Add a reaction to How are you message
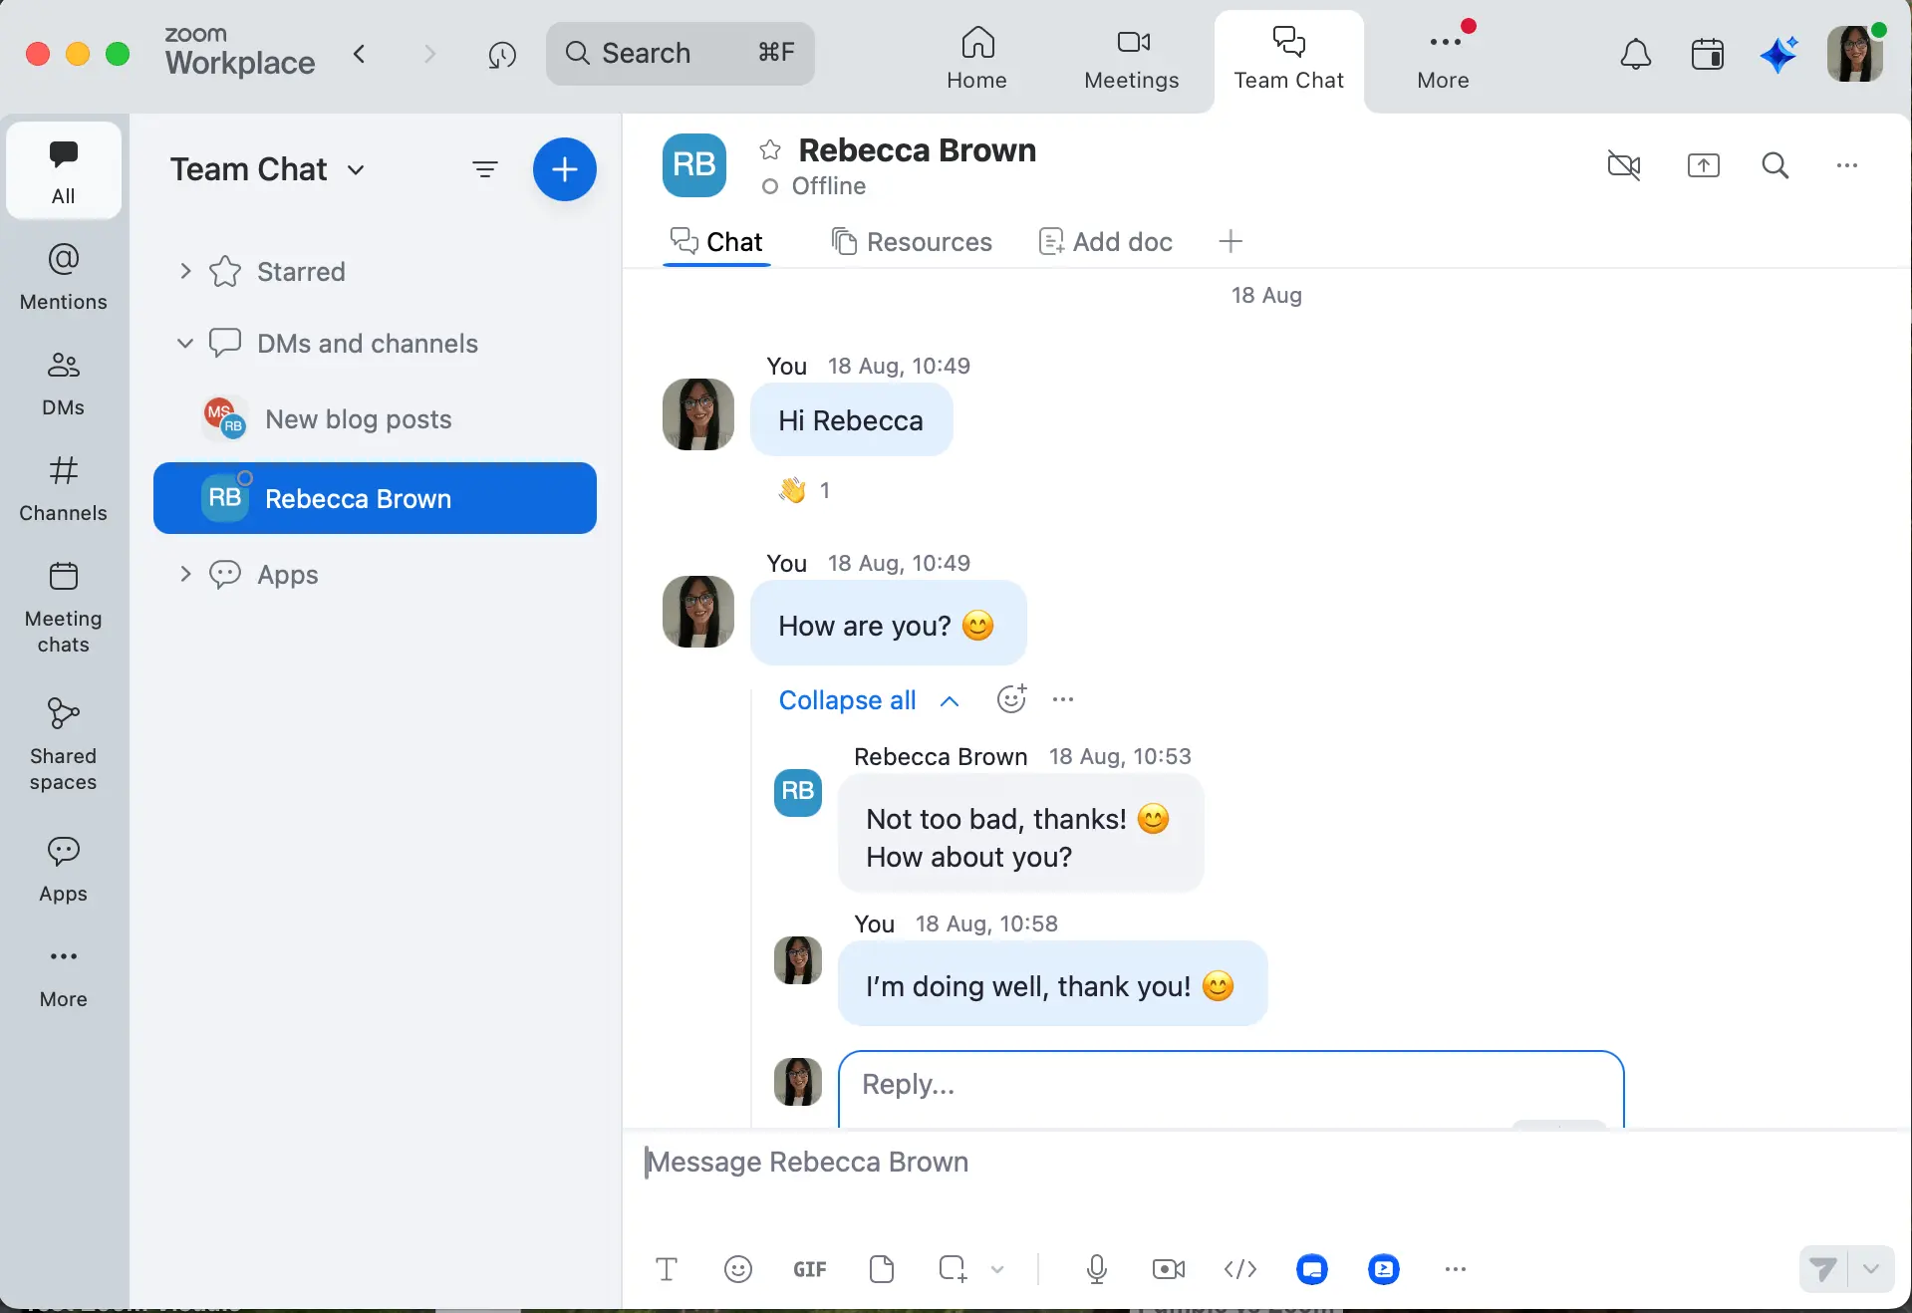 pyautogui.click(x=1011, y=699)
